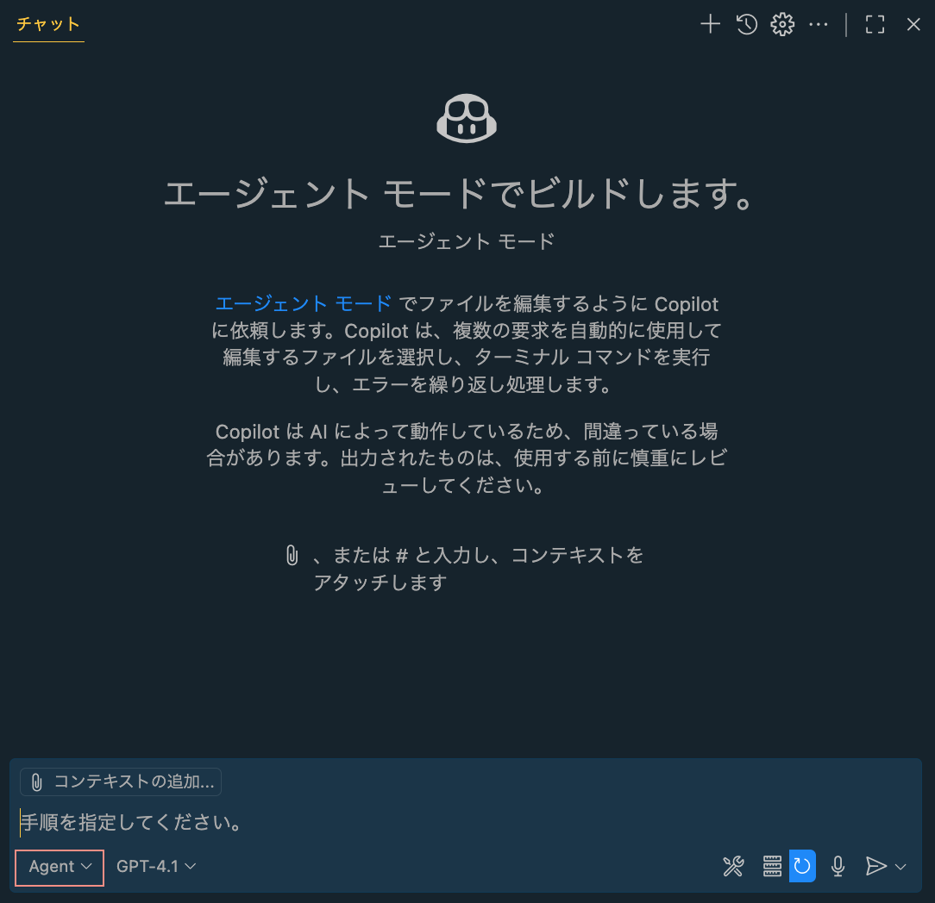Select the チャット tab
The width and height of the screenshot is (935, 903).
click(48, 23)
